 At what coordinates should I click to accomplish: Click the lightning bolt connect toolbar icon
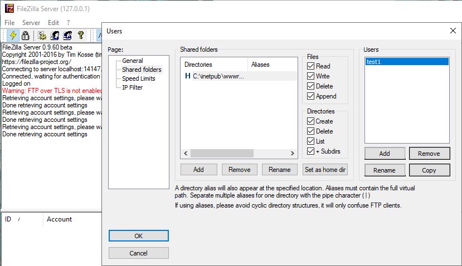pos(13,36)
